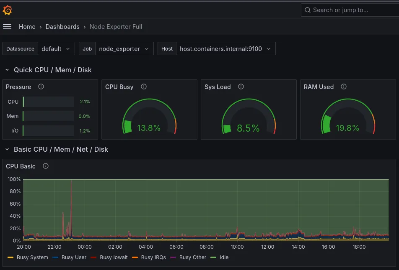Go to the Home breadcrumb

[27, 26]
